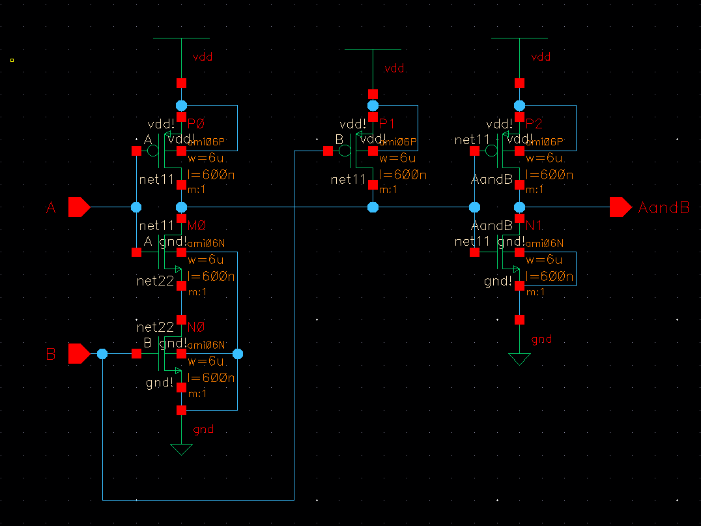Select the red instance name P1
The image size is (701, 526).
tap(387, 123)
